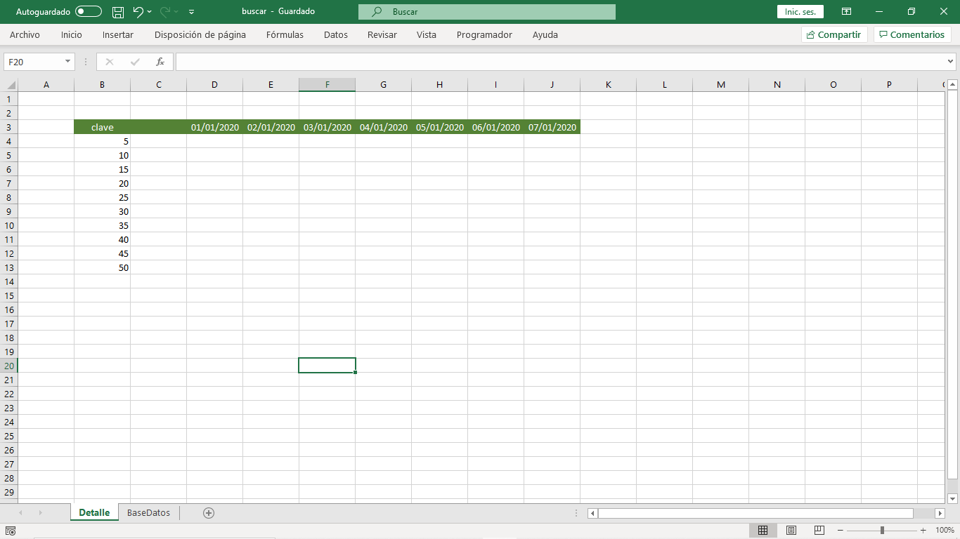Click the Select All corner triangle

pos(11,85)
